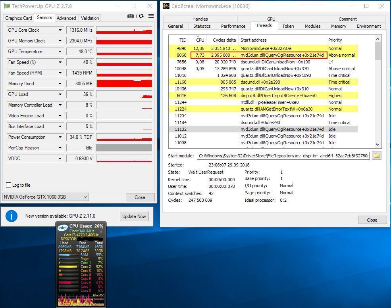Screen dimensions: 391x308
Task: Click the folder icon beside Start module
Action: (377, 156)
